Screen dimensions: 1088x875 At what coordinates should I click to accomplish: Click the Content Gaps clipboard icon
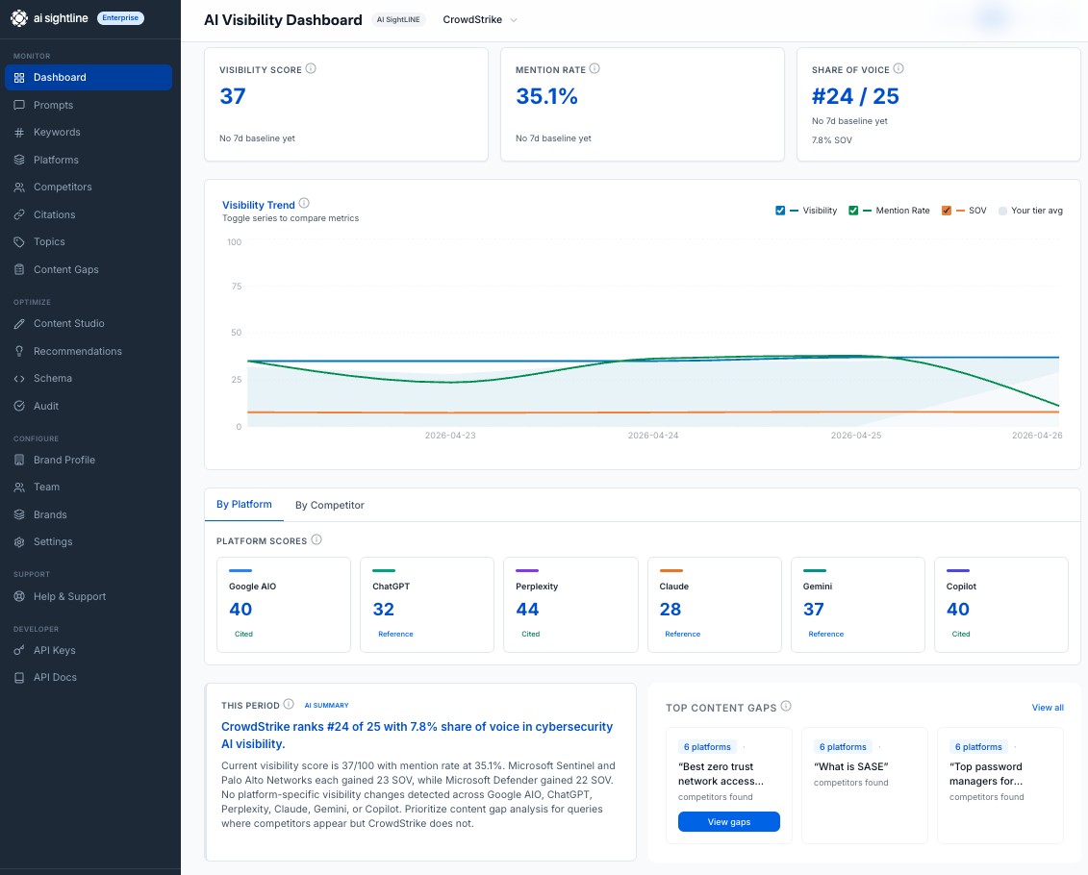[x=19, y=270]
